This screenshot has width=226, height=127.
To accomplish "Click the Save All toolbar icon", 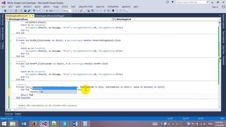I will (29, 11).
